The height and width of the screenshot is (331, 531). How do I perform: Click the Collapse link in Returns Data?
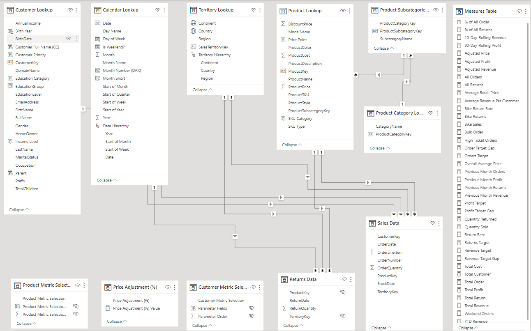293,326
